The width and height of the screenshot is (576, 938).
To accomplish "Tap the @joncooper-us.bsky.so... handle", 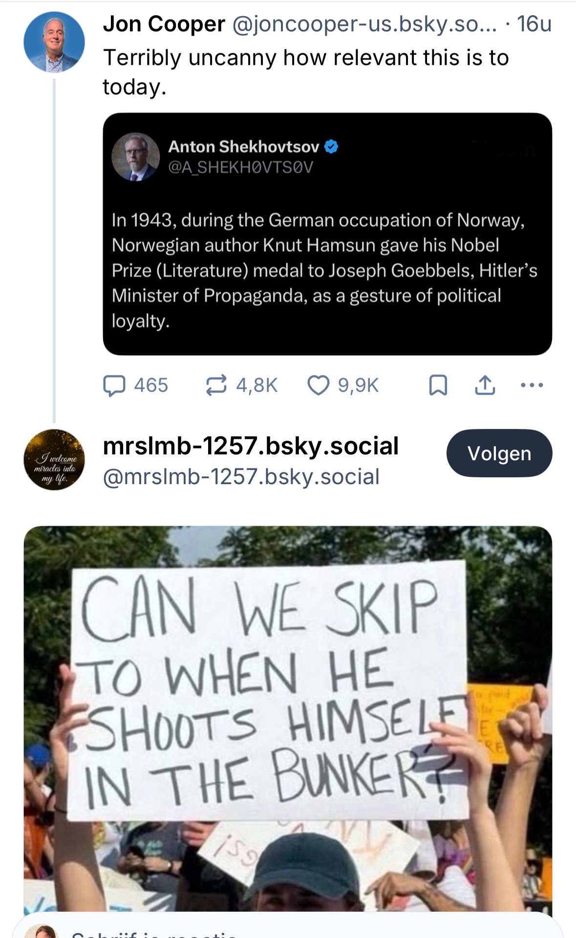I will (364, 24).
